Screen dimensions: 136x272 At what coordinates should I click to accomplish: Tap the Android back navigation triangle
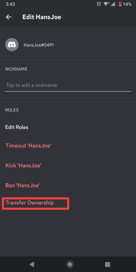point(32,264)
